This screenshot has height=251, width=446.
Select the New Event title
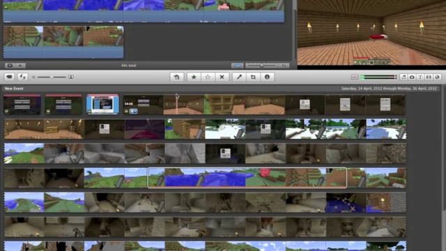click(x=14, y=89)
